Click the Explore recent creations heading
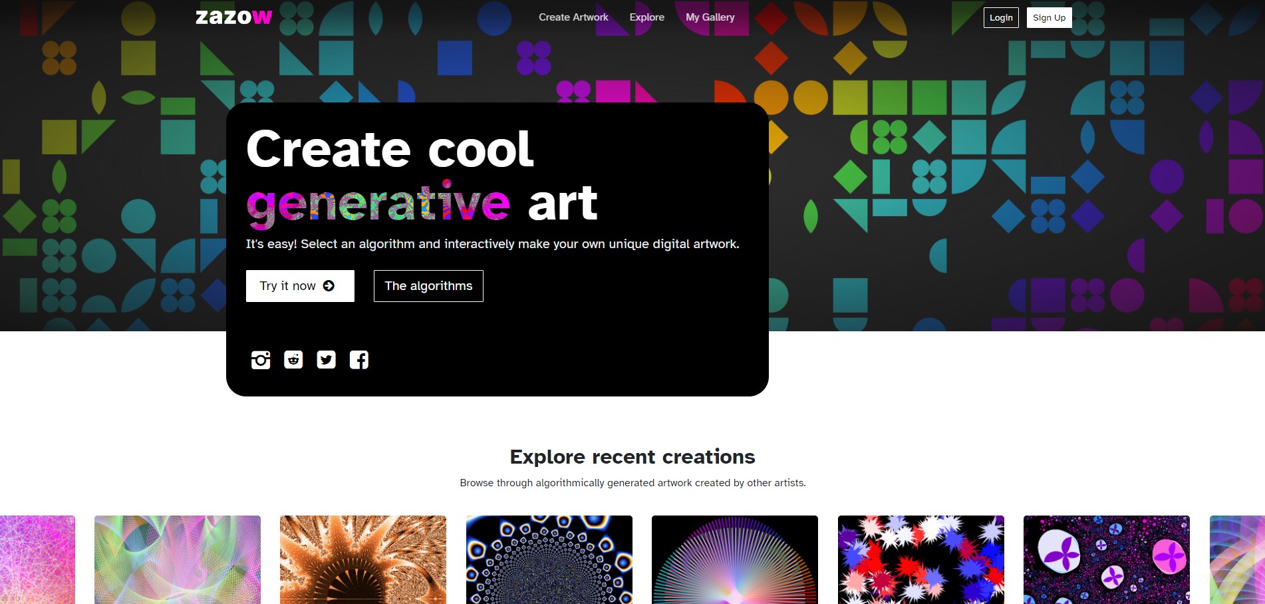This screenshot has height=604, width=1265. [x=632, y=457]
